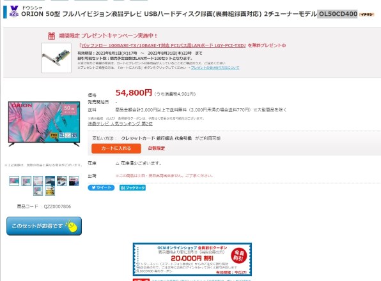Select the yellow-banner thumbnail in second row
Viewport: 381px width, 281px height.
click(50, 191)
